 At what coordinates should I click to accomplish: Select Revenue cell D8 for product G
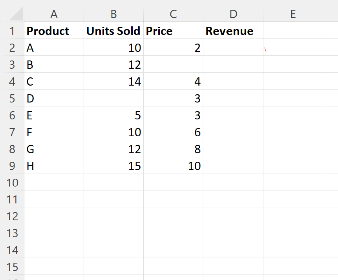coord(233,149)
